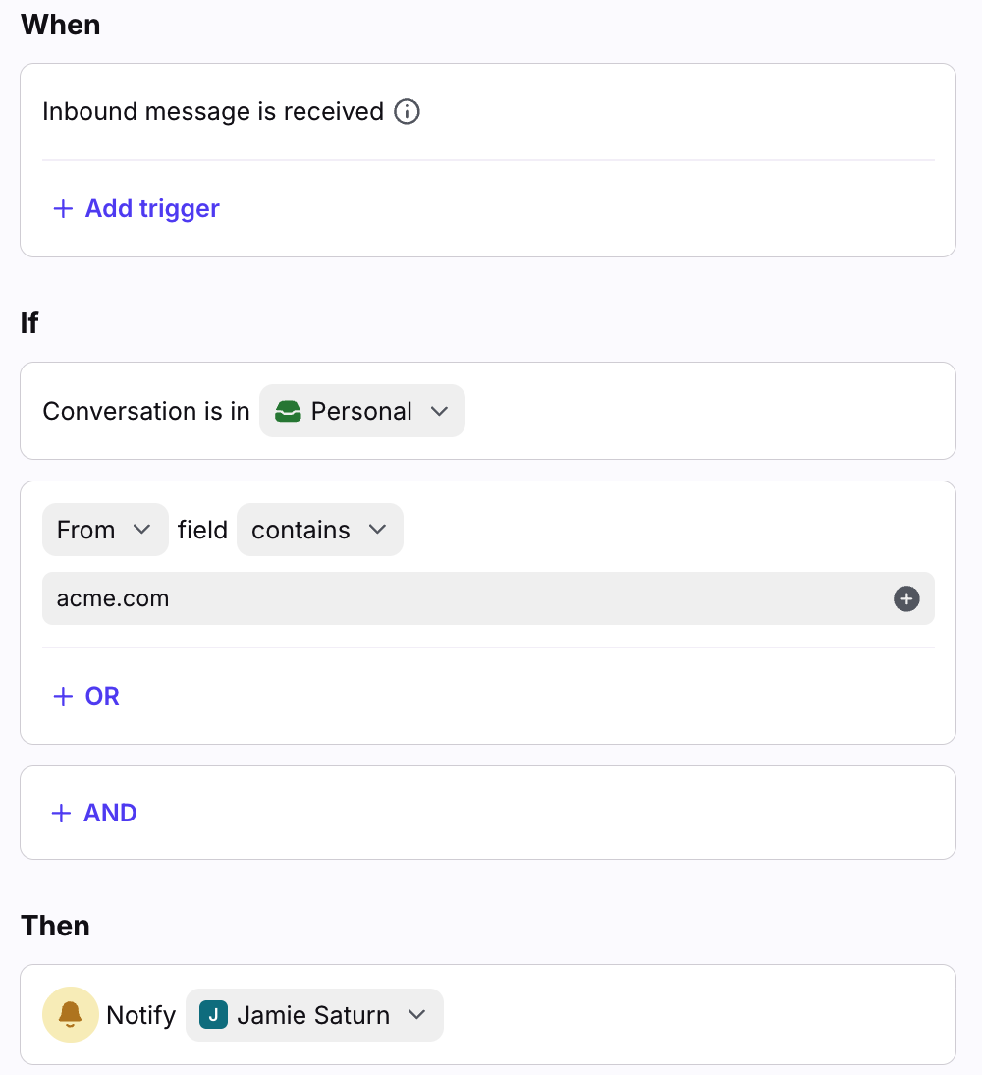Click the chevron arrow beside Jamie Saturn
Viewport: 982px width, 1075px height.
tap(416, 1015)
